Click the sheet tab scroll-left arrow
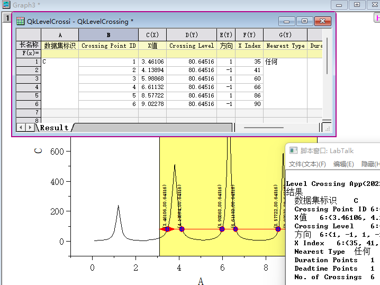This screenshot has width=380, height=285. [x=21, y=127]
